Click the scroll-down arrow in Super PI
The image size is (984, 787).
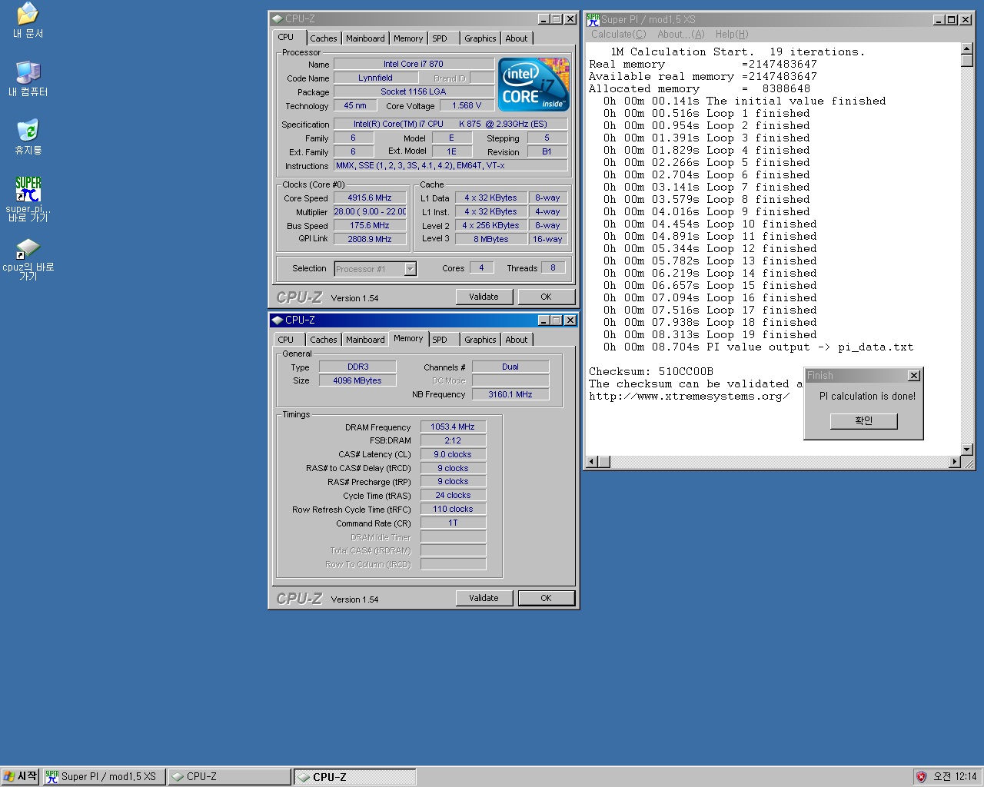967,450
